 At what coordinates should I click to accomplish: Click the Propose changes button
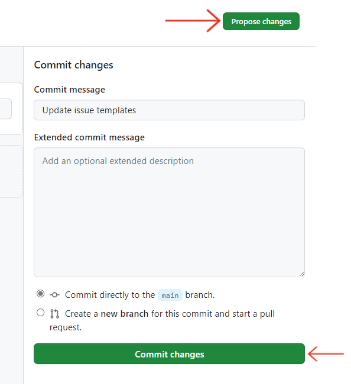(261, 21)
